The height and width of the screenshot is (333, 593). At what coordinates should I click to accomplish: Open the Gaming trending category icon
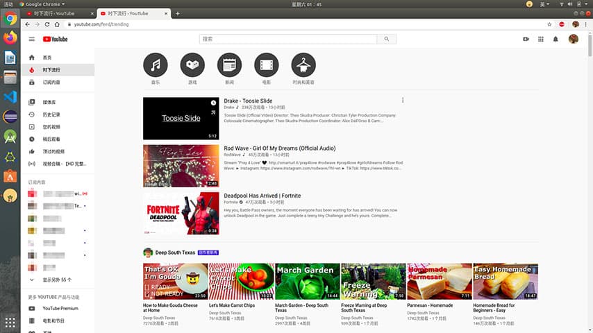[x=192, y=65]
